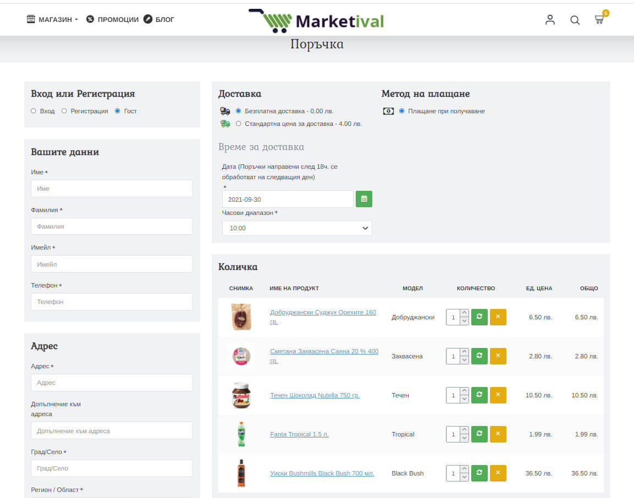Image resolution: width=634 pixels, height=498 pixels.
Task: Click the Телефон input field
Action: (x=112, y=302)
